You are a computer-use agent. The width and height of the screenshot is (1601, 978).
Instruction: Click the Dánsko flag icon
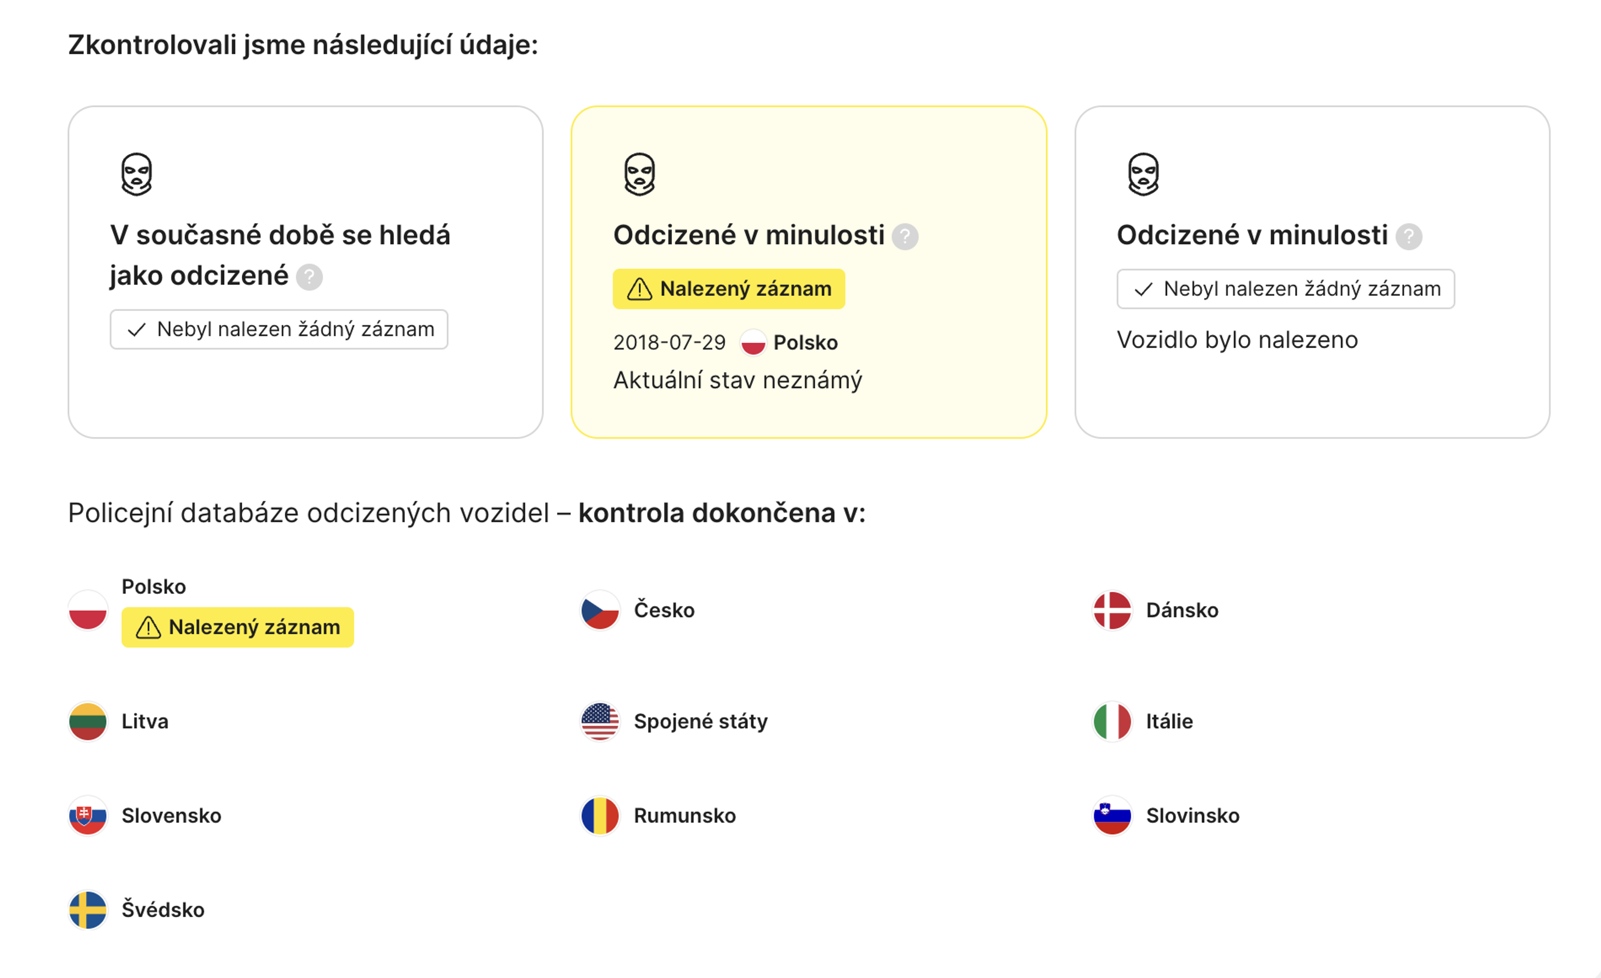[1112, 611]
